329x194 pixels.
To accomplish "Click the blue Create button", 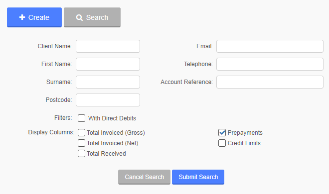I will point(34,17).
